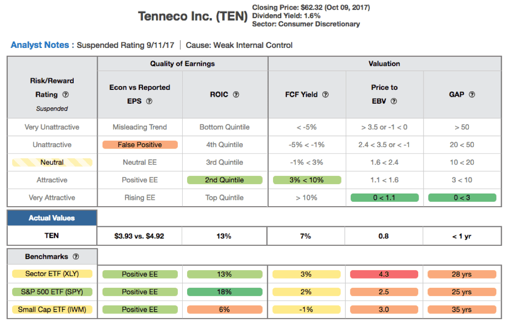The height and width of the screenshot is (323, 508).
Task: Click the 'Quality of Earnings' header
Action: (182, 64)
